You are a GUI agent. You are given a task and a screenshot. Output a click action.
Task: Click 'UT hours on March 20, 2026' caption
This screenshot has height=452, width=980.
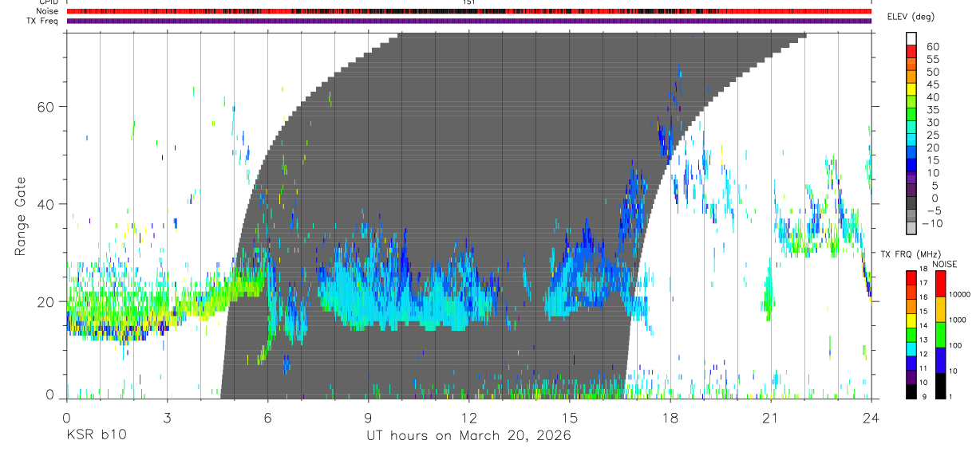pos(468,435)
